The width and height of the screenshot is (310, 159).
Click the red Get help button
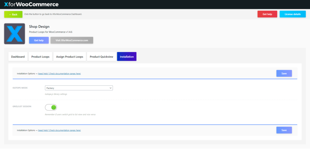click(x=267, y=14)
